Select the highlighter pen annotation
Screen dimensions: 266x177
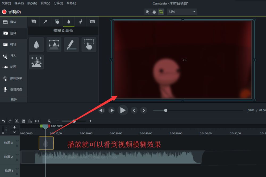pos(71,44)
